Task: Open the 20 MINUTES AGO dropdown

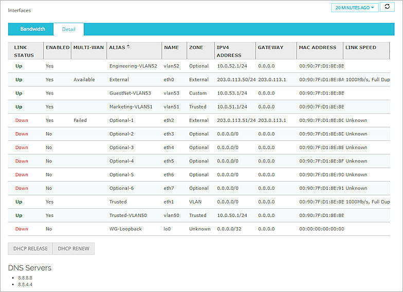Action: [355, 8]
